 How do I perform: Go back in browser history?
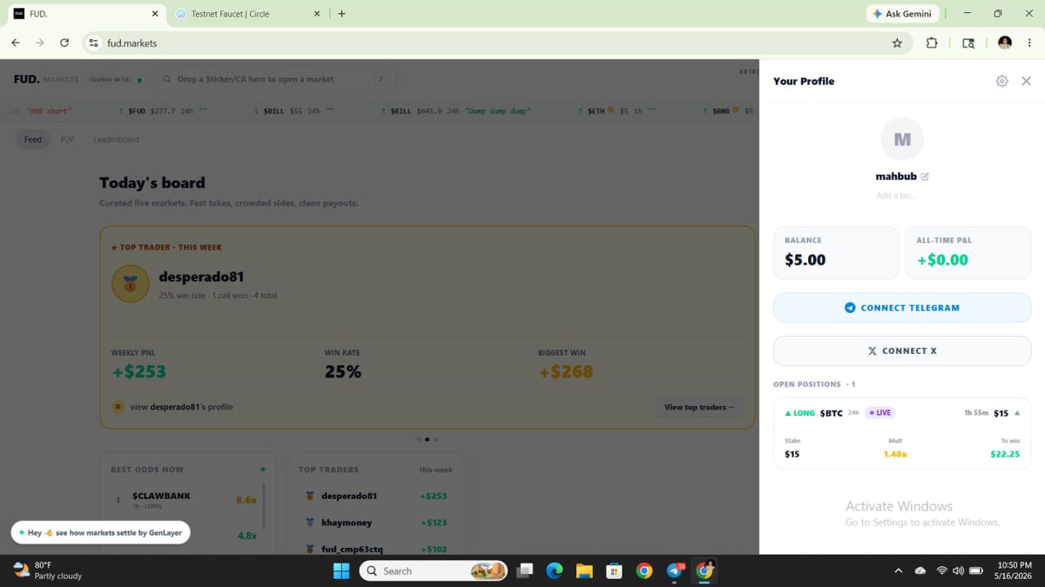[x=16, y=43]
